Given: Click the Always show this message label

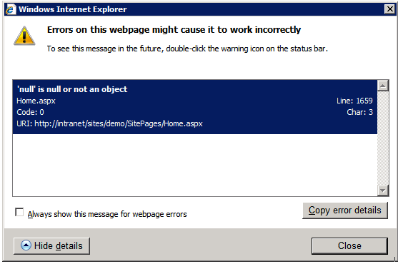Looking at the screenshot, I should tap(107, 214).
